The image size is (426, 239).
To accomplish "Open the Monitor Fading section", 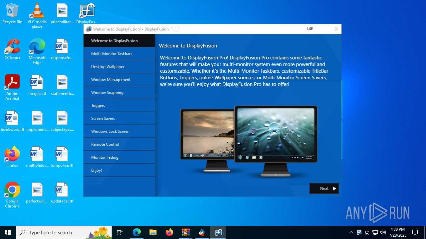I will tap(119, 157).
